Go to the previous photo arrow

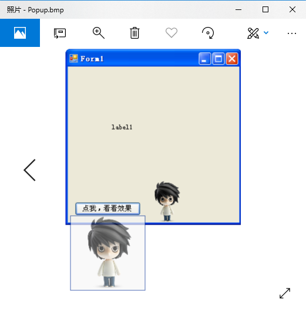coord(30,170)
